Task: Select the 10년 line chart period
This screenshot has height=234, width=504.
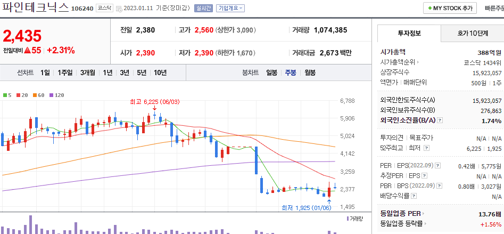Action: pos(160,72)
